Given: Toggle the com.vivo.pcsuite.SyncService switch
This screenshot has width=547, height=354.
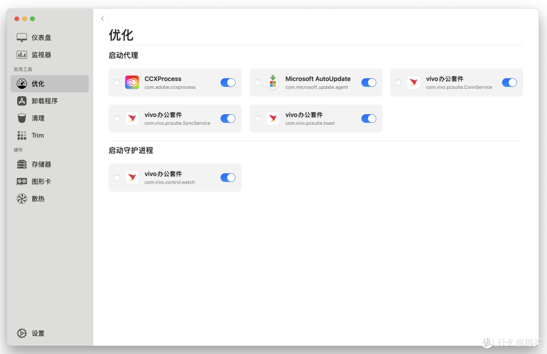Looking at the screenshot, I should (x=228, y=119).
